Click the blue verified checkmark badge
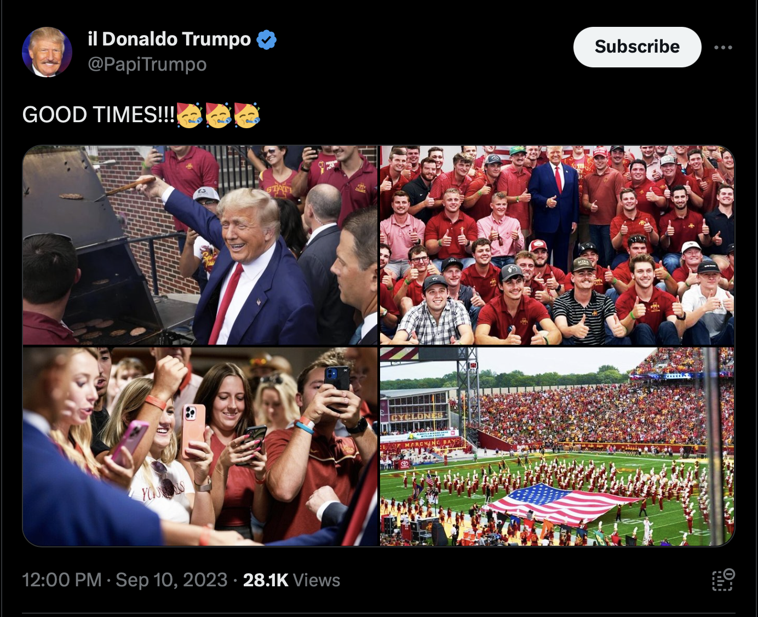The image size is (758, 617). (x=267, y=39)
